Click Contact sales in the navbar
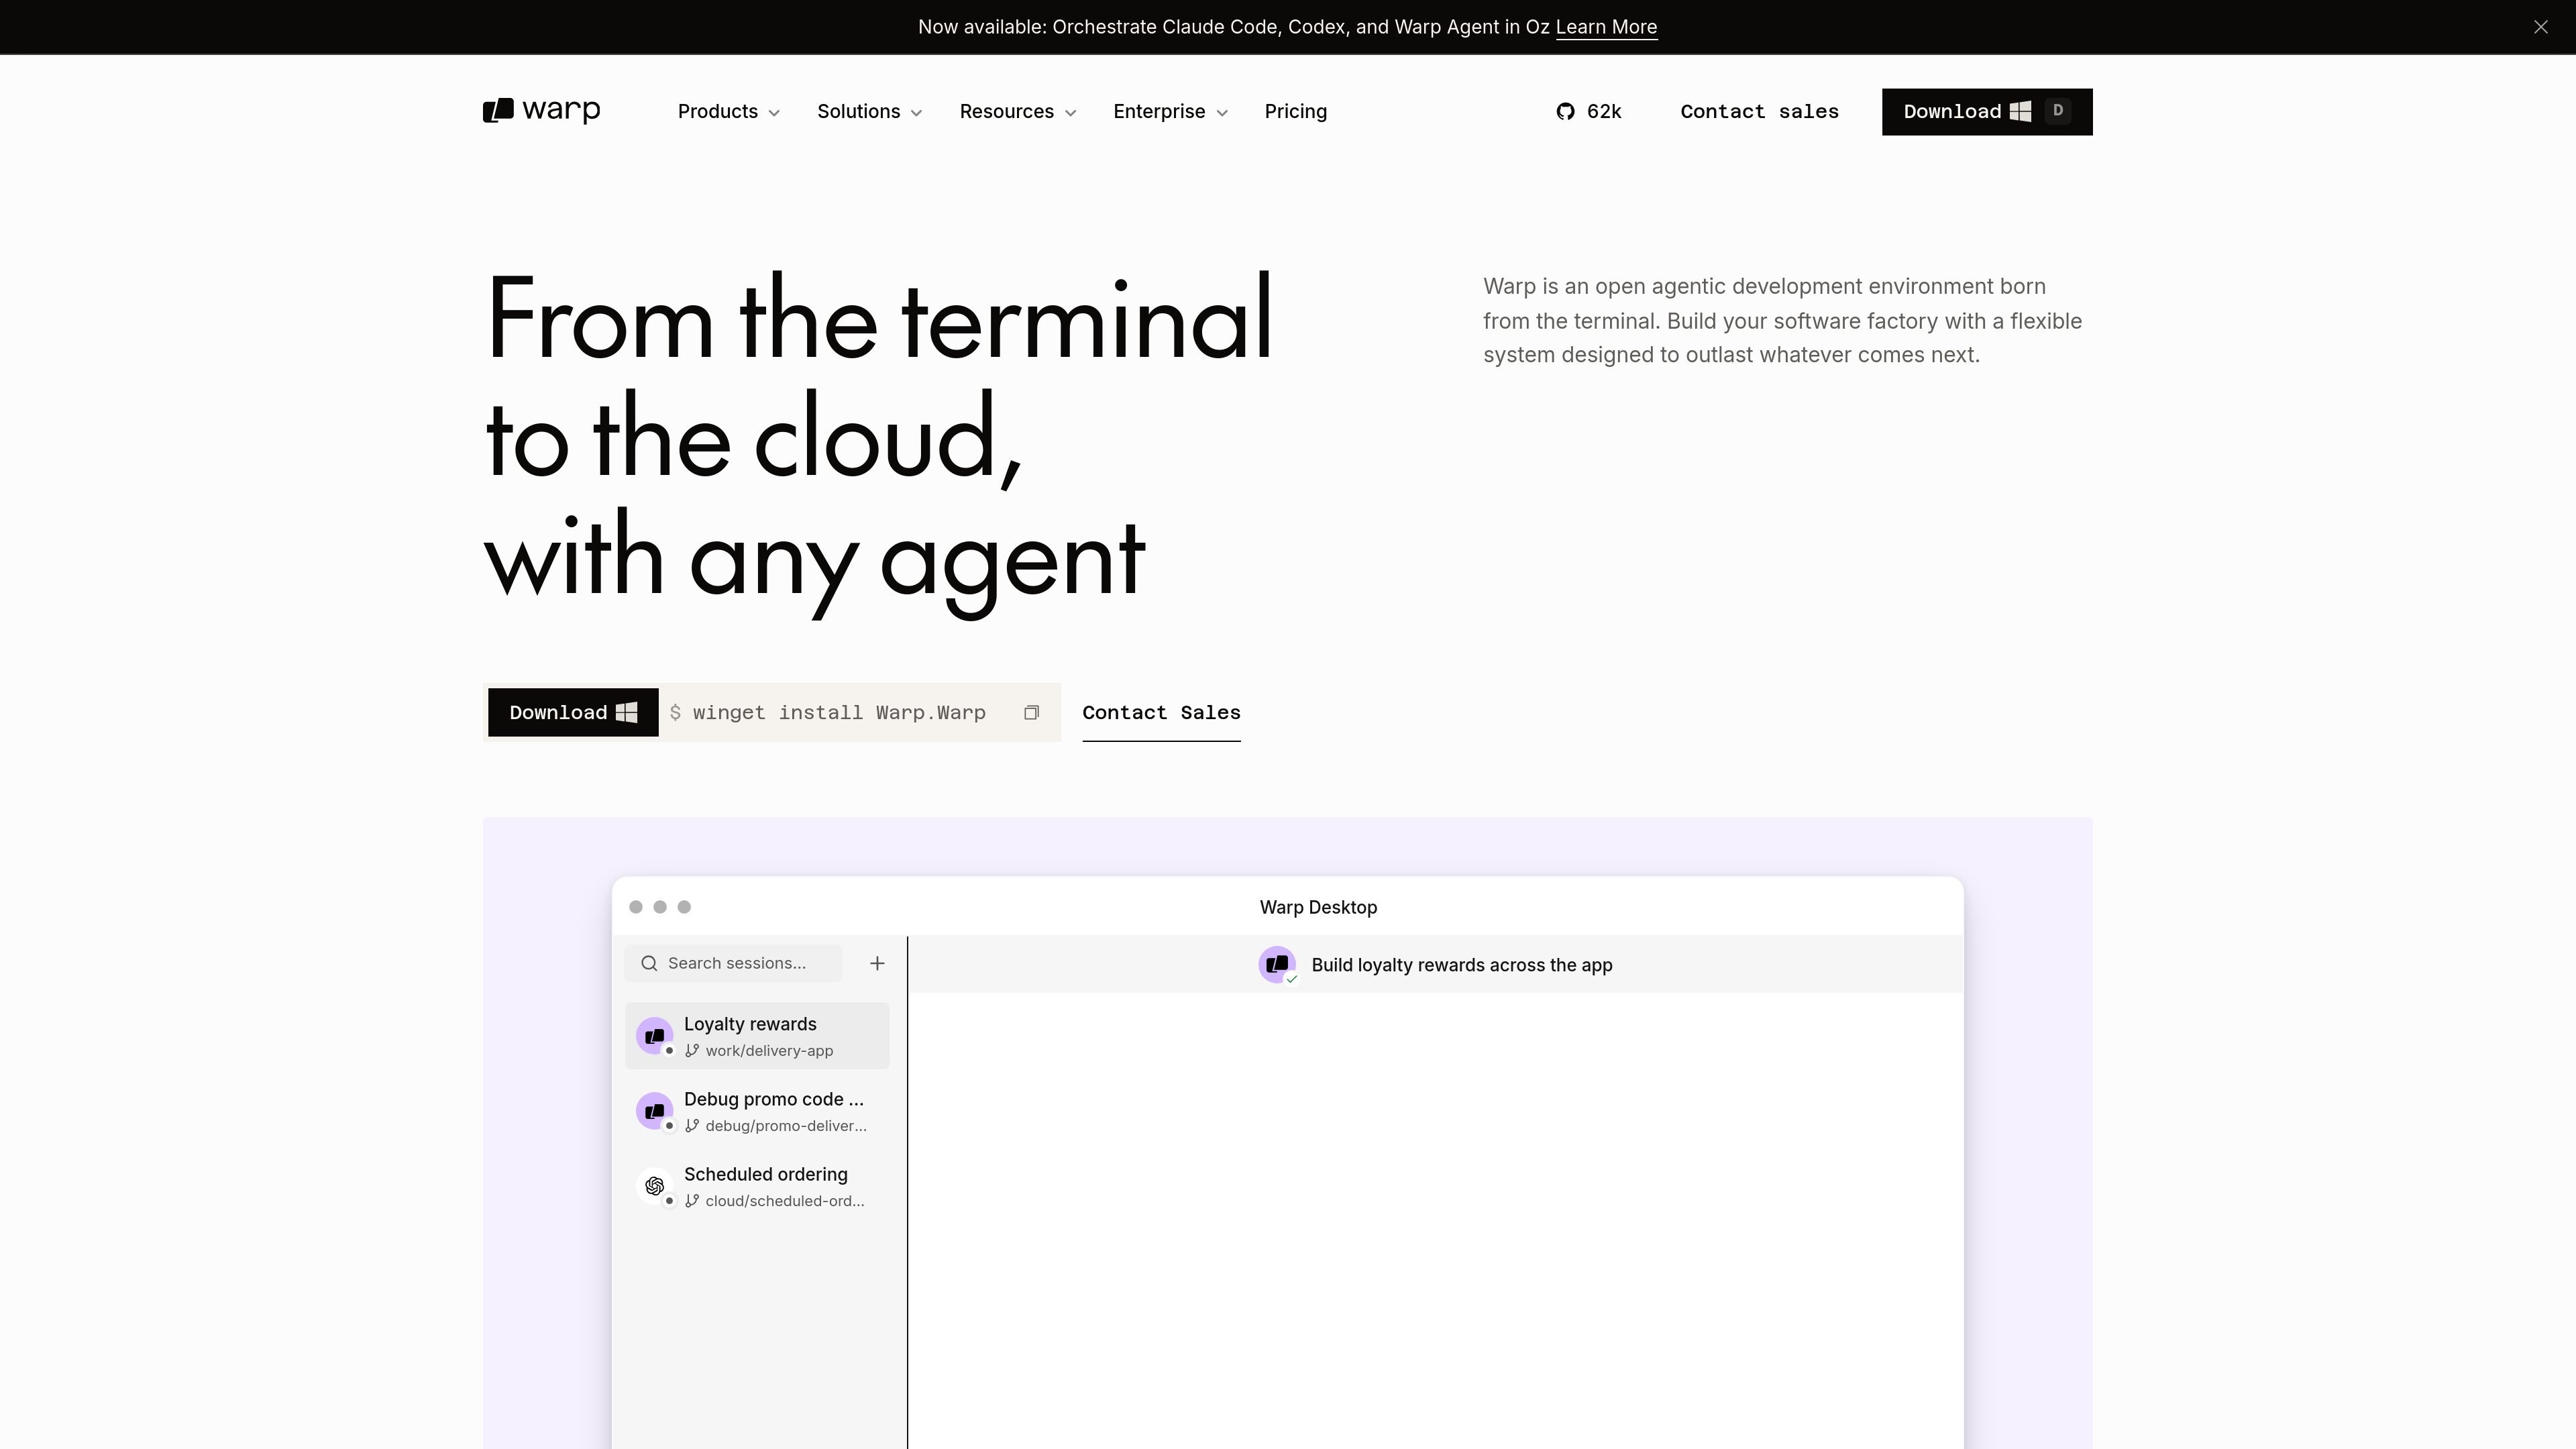 coord(1760,112)
